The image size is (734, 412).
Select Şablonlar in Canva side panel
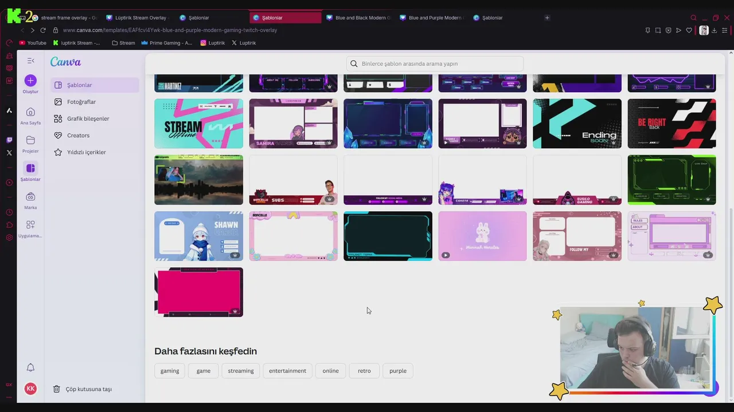(95, 85)
